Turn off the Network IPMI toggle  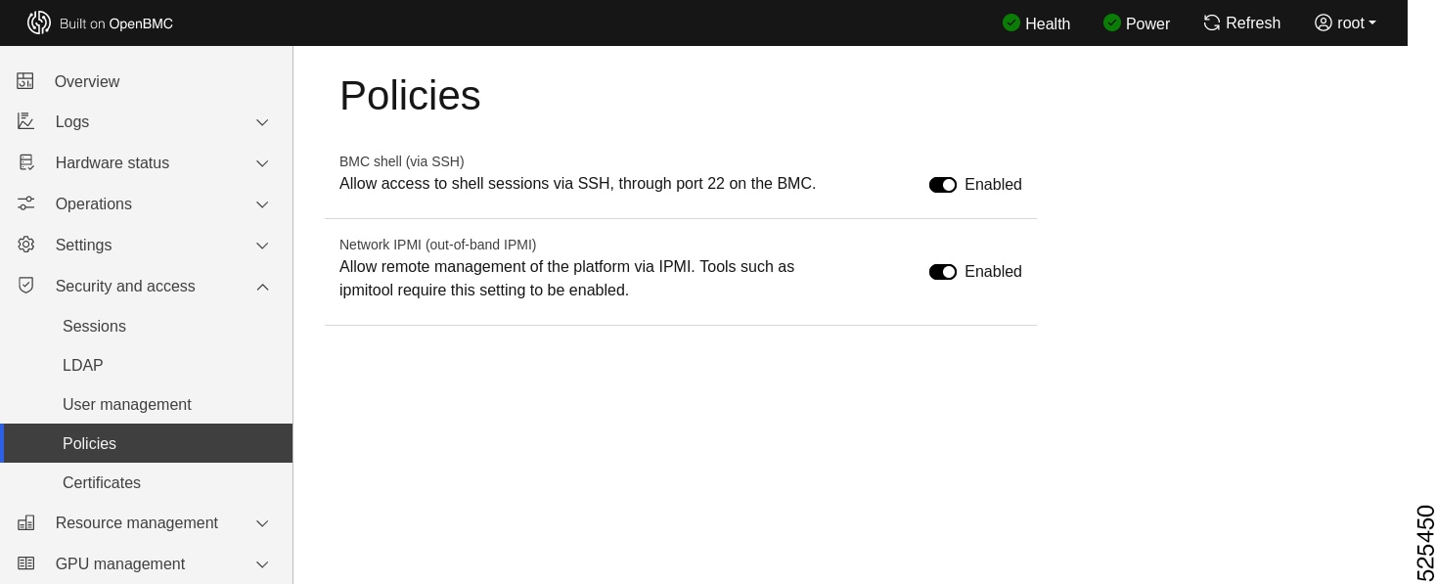pyautogui.click(x=942, y=272)
